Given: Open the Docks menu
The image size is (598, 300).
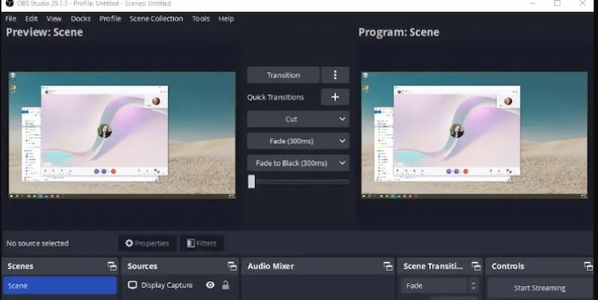Looking at the screenshot, I should click(81, 19).
